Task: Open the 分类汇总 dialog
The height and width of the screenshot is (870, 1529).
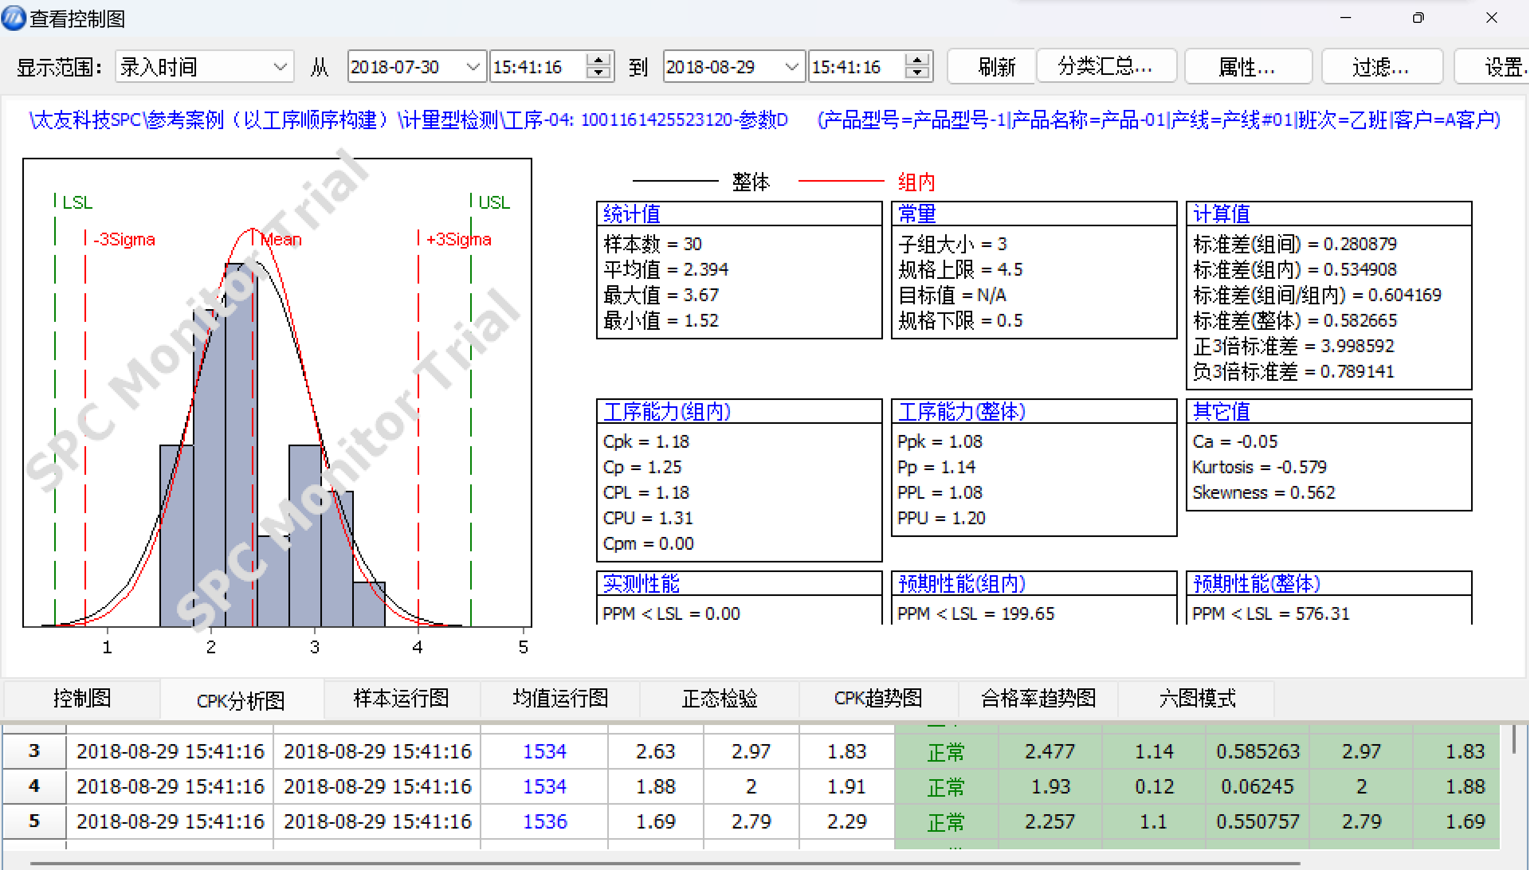Action: pyautogui.click(x=1106, y=66)
